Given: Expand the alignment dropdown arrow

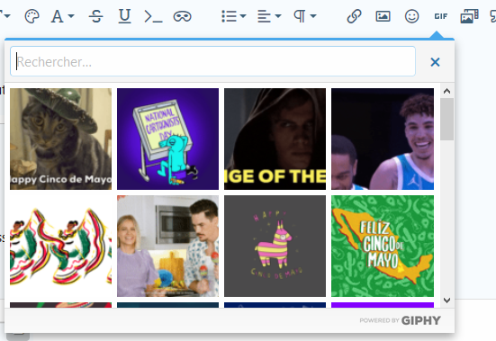Looking at the screenshot, I should (x=278, y=16).
